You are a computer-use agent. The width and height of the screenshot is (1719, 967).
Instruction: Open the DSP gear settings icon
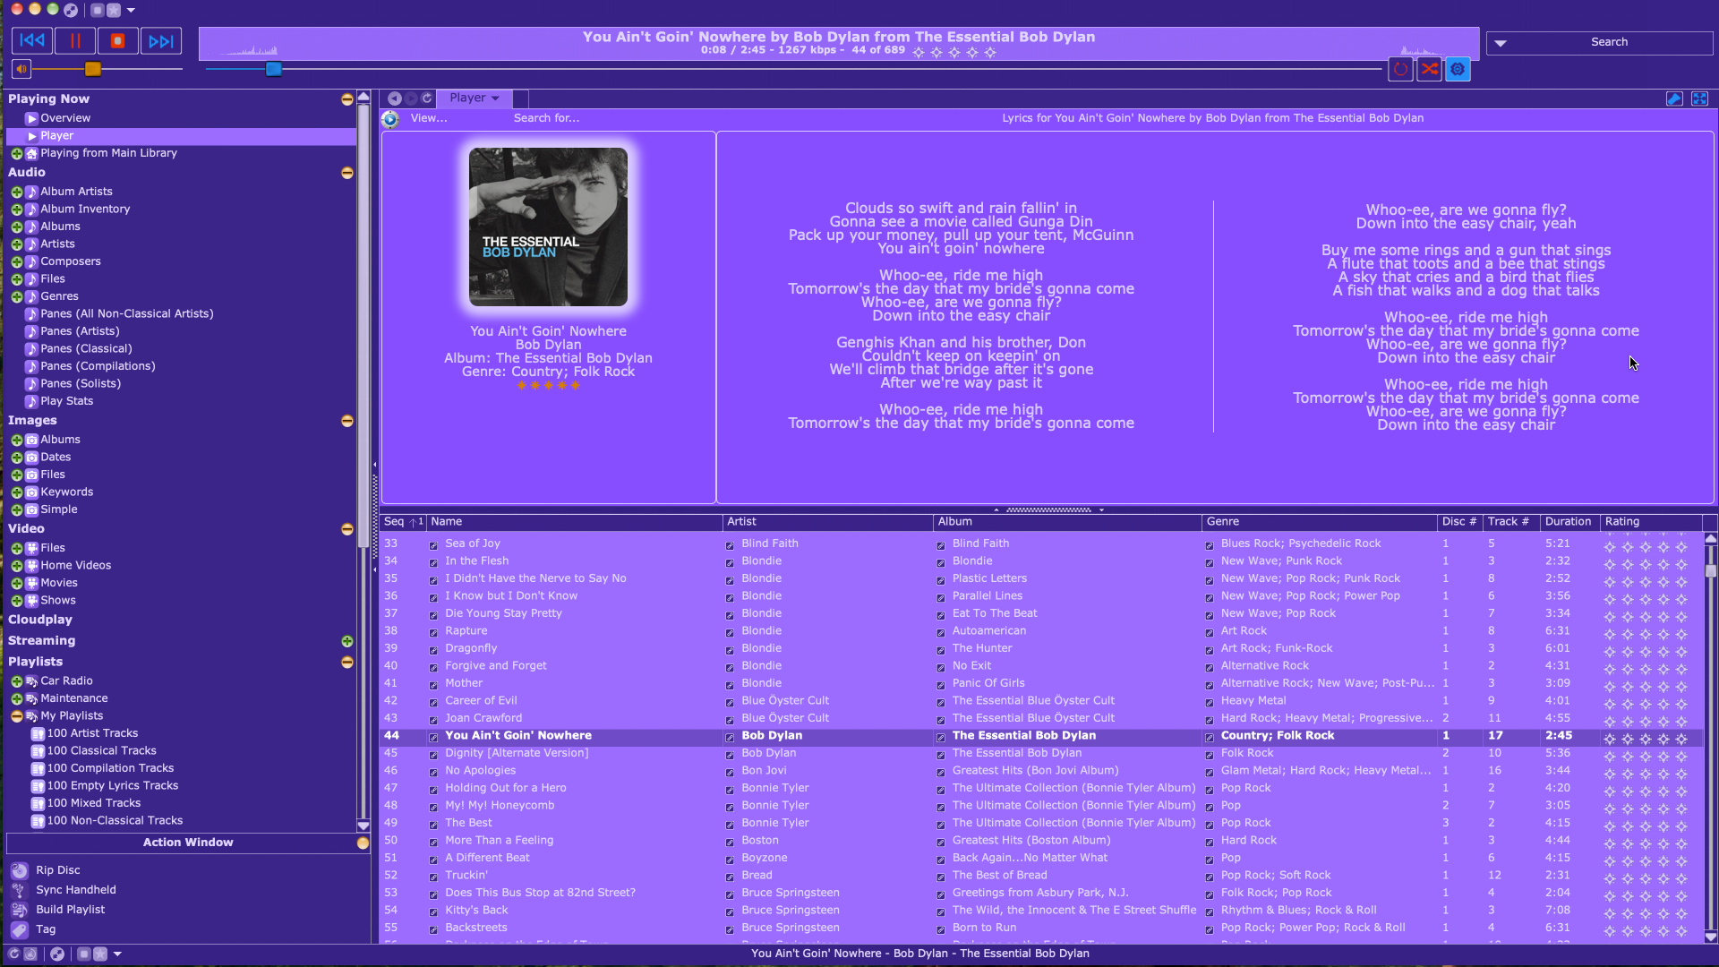click(x=1458, y=69)
